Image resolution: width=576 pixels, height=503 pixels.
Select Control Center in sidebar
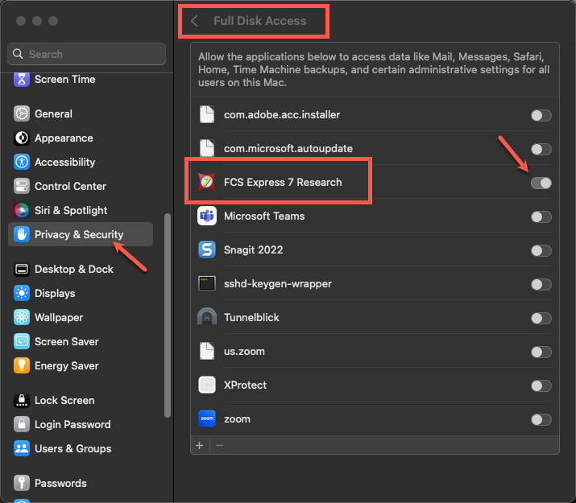pyautogui.click(x=81, y=187)
